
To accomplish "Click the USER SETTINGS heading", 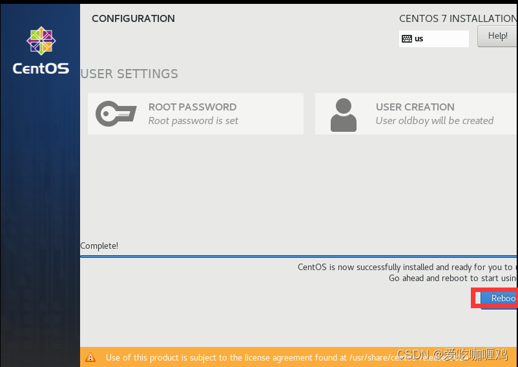I will tap(129, 74).
